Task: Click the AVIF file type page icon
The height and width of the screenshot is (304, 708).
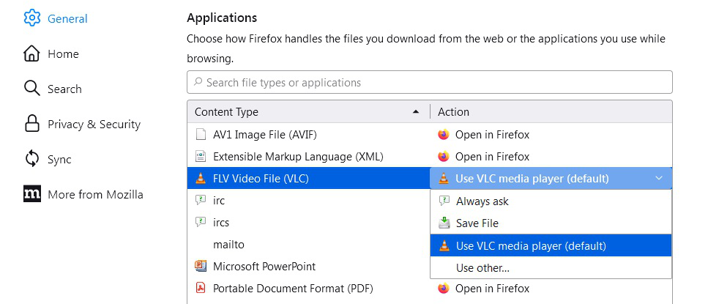Action: [201, 134]
